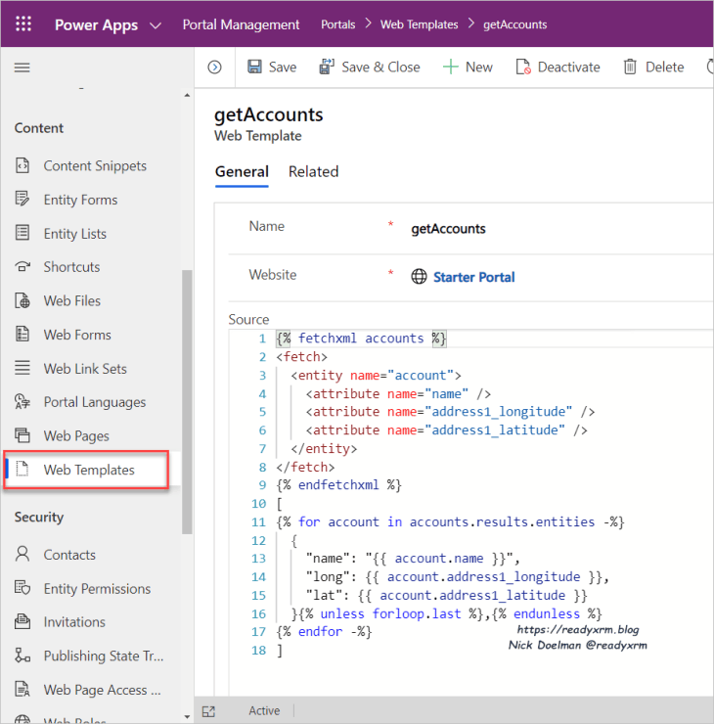Open Web Files in the sidebar
This screenshot has width=714, height=724.
click(72, 300)
